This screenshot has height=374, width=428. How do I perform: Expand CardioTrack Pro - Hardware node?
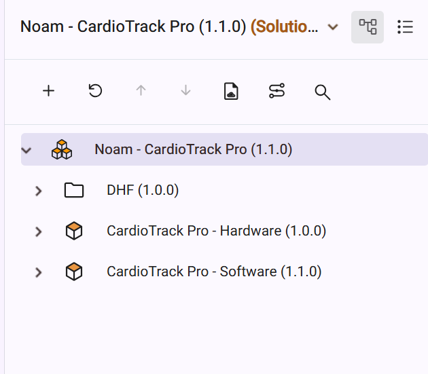pyautogui.click(x=39, y=231)
